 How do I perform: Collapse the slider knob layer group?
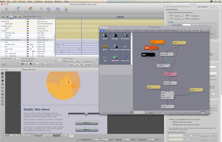coord(1,26)
